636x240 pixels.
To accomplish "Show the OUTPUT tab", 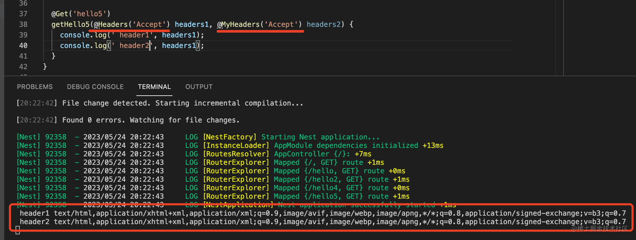I will 199,87.
